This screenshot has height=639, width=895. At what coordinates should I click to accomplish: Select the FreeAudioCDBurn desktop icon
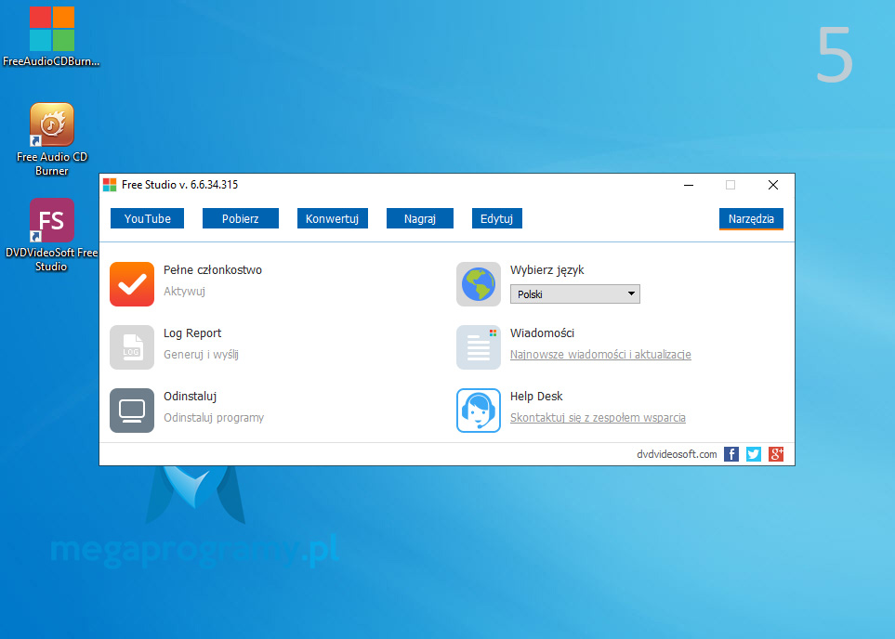click(51, 37)
